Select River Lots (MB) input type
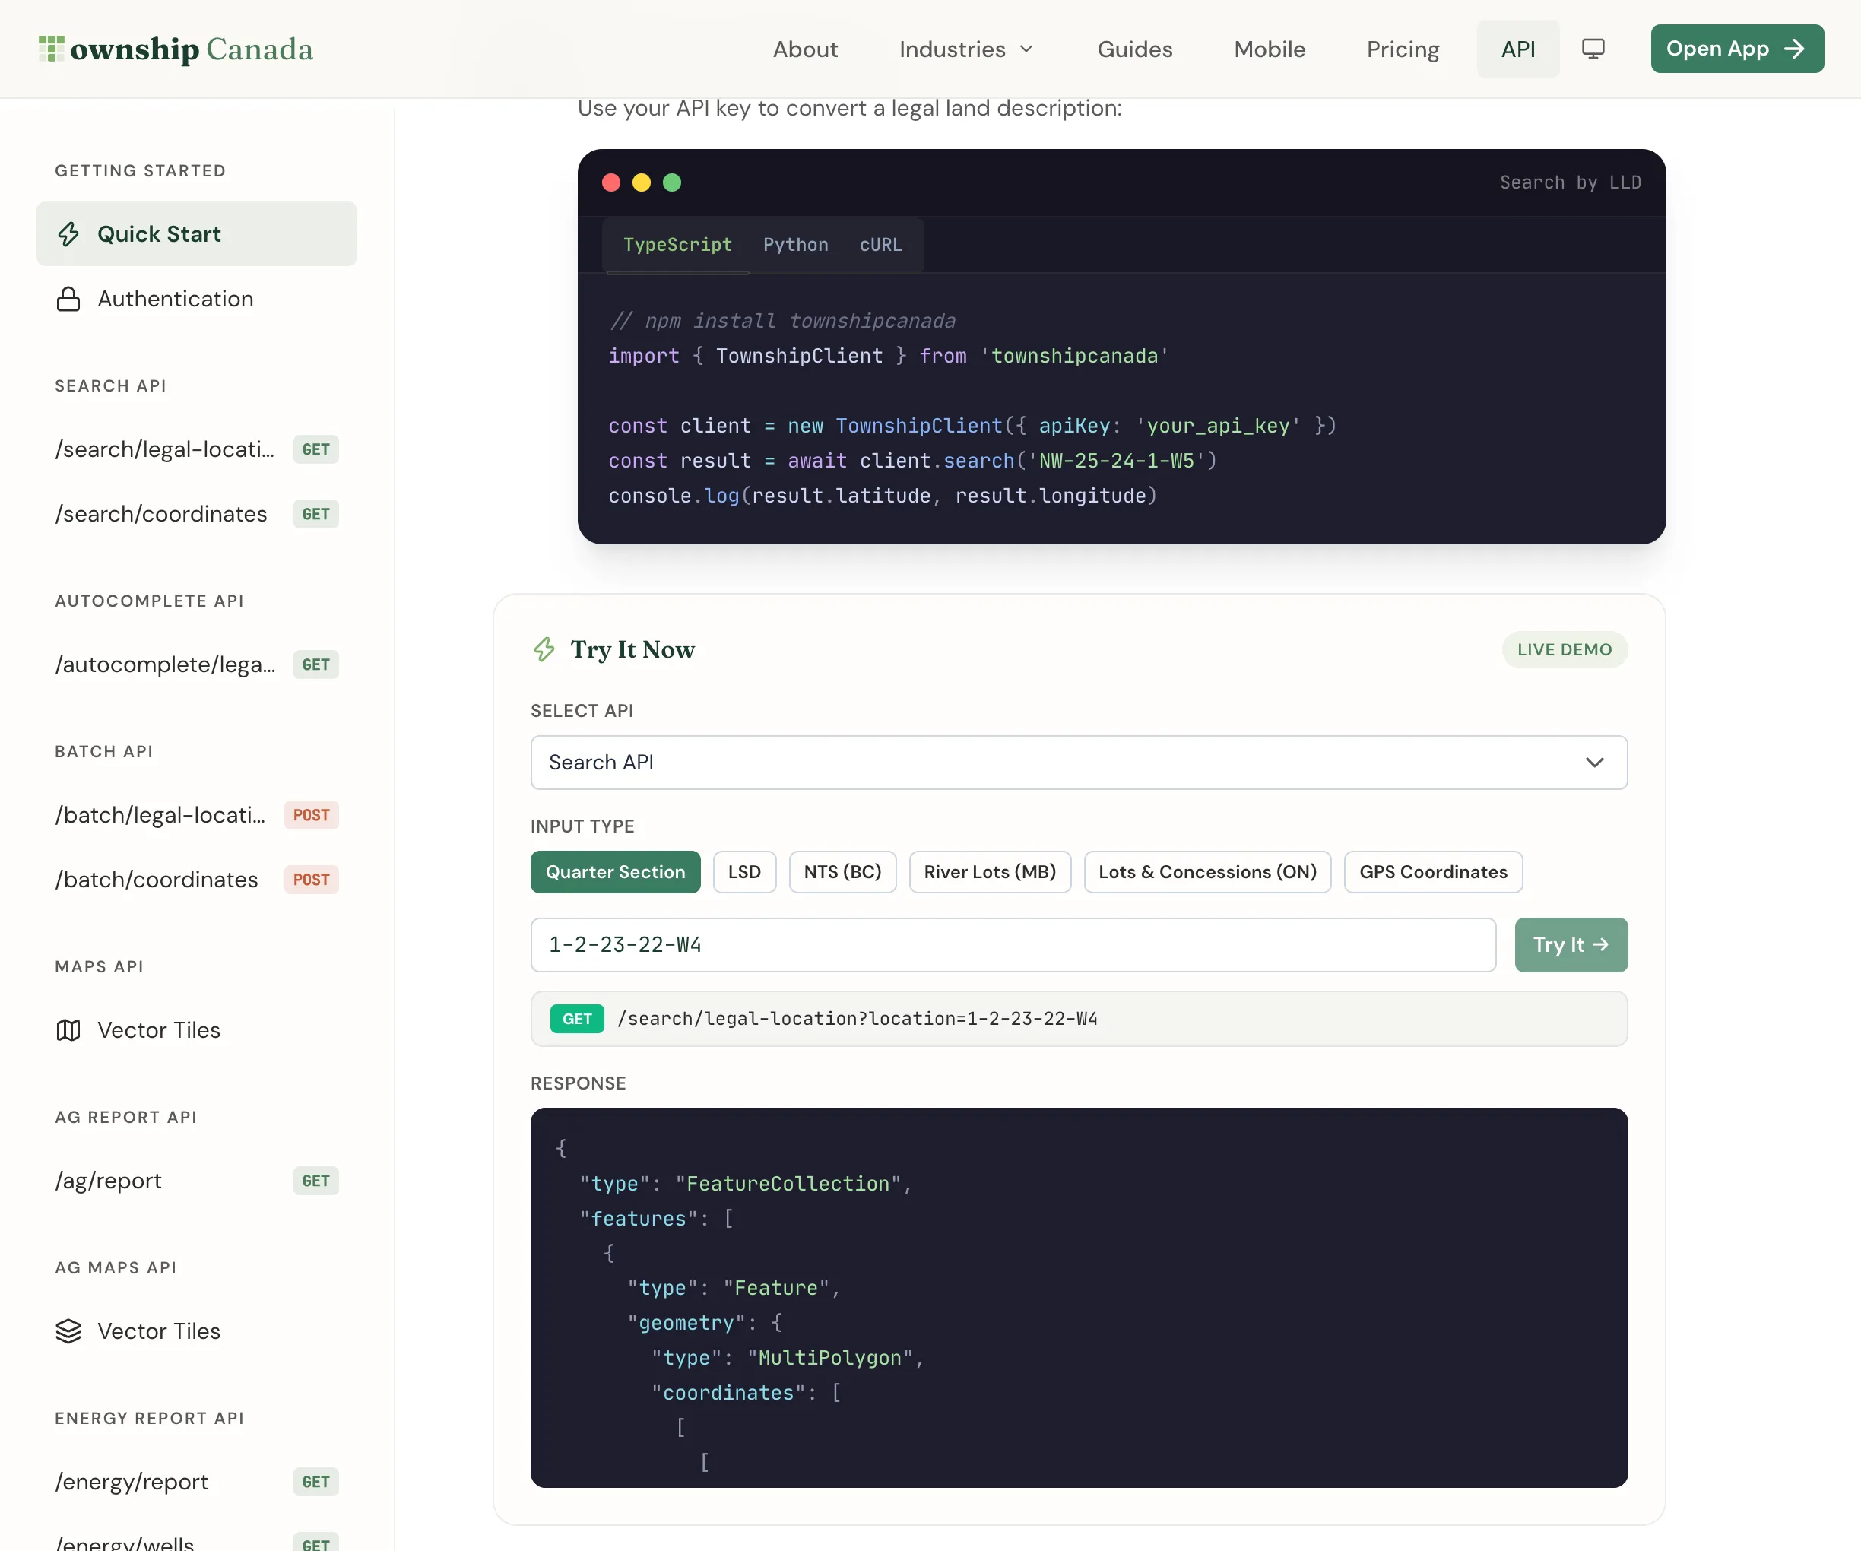The image size is (1861, 1551). pos(990,872)
